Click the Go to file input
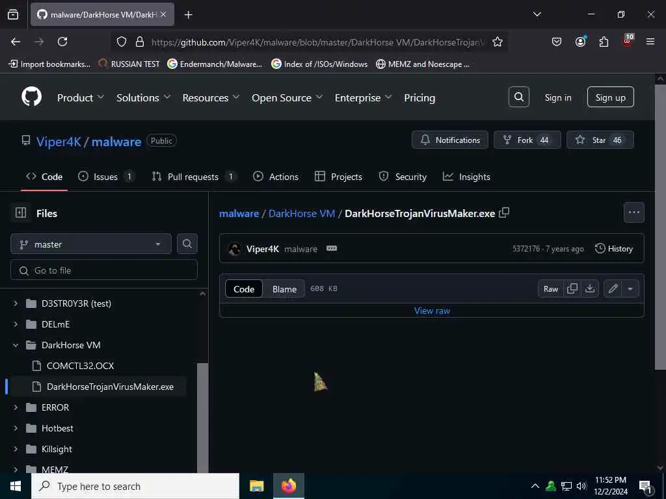Viewport: 666px width, 499px height. 104,270
